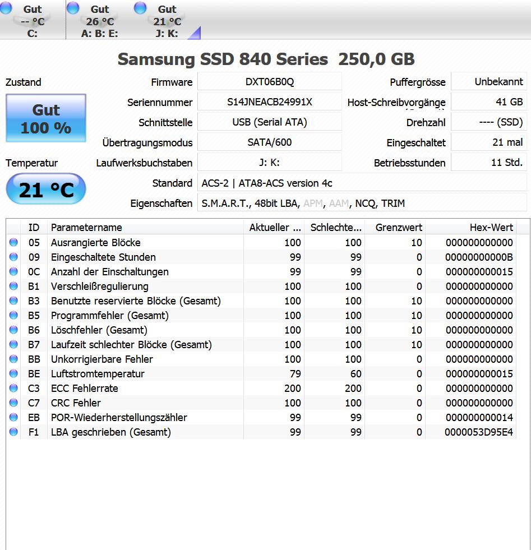Click status orb for POR-Wiederherstellungszähler row
Viewport: 531px width, 550px height.
tap(13, 417)
